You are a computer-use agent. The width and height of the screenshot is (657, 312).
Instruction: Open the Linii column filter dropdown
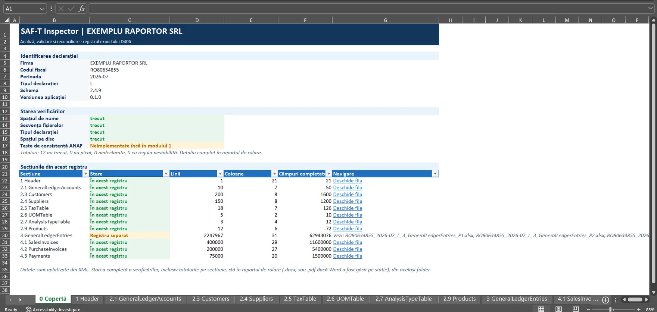click(220, 174)
